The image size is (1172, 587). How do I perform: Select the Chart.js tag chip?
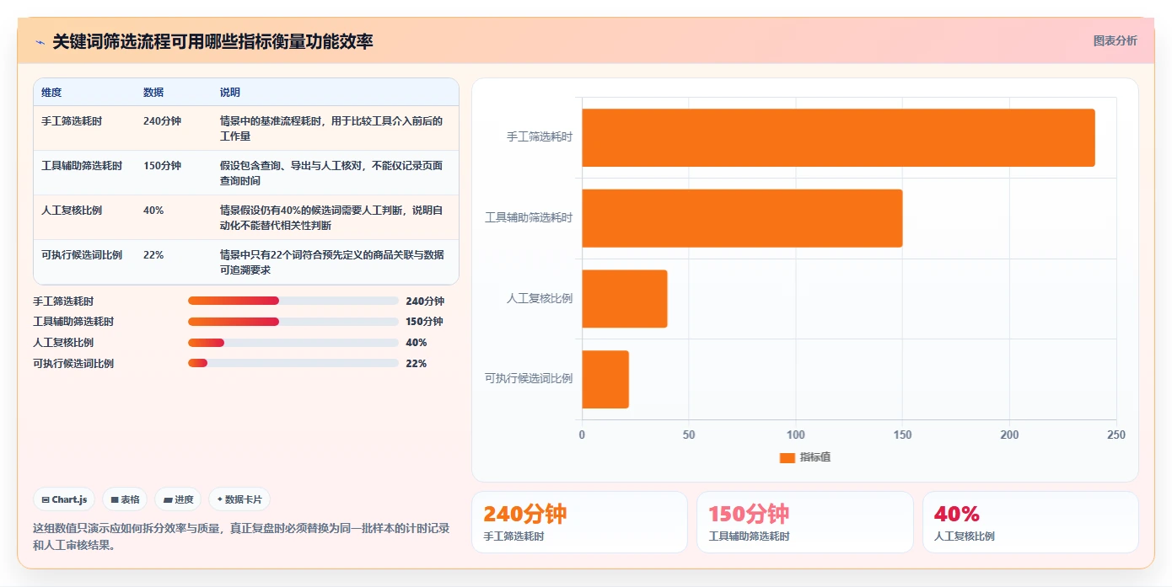[65, 499]
